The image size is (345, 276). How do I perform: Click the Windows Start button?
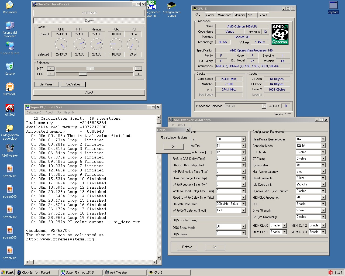coord(7,272)
